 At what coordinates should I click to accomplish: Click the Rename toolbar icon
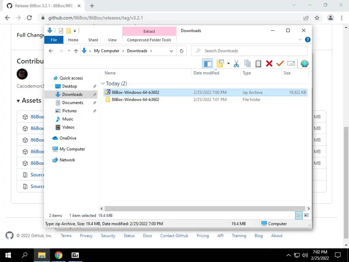pos(291,64)
